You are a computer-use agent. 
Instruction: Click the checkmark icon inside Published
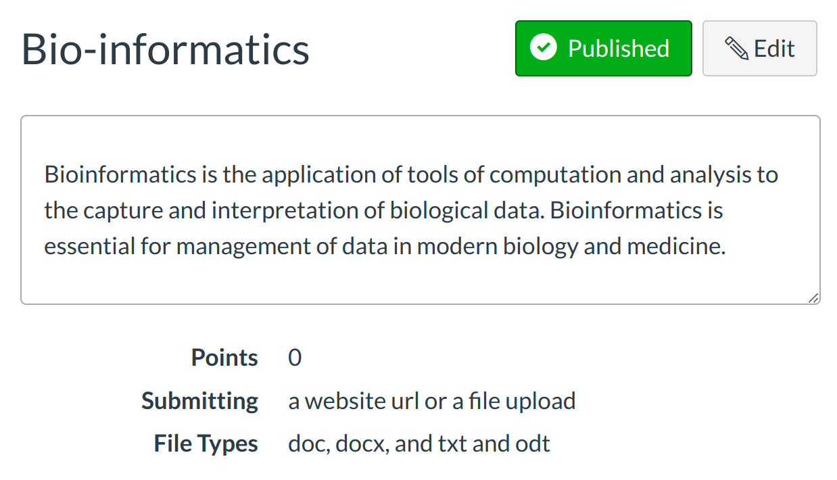point(543,48)
